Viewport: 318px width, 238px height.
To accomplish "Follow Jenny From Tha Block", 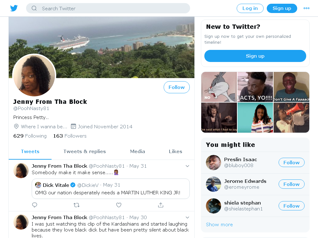I will tap(177, 87).
